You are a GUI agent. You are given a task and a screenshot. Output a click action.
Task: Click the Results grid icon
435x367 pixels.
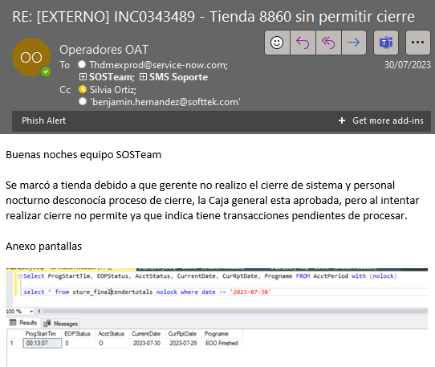13,323
